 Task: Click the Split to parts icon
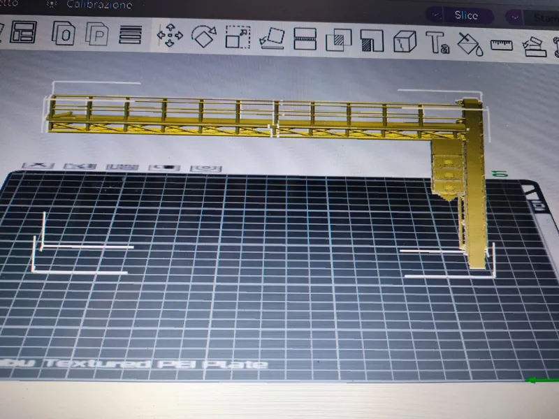pyautogui.click(x=97, y=34)
